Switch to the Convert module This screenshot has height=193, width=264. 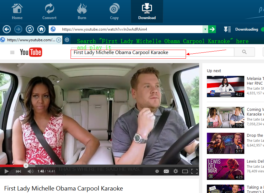49,12
